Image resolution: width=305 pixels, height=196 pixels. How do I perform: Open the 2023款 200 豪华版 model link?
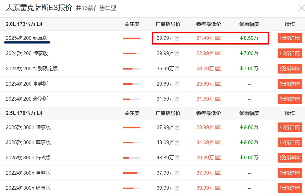[x=27, y=99]
